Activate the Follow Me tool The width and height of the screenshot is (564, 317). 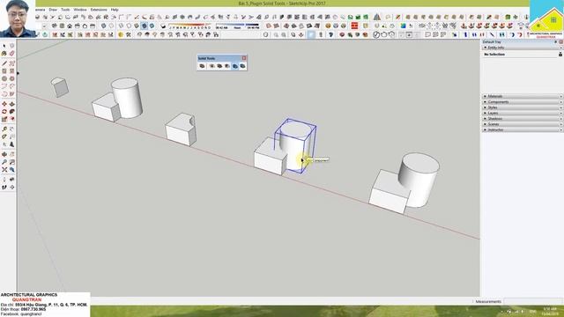click(11, 112)
